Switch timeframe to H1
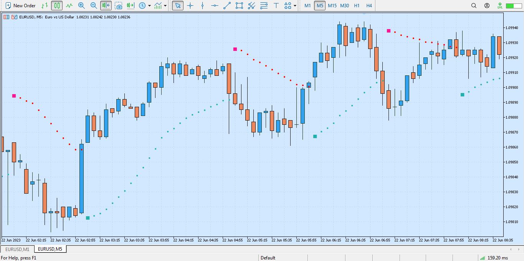 pos(357,6)
